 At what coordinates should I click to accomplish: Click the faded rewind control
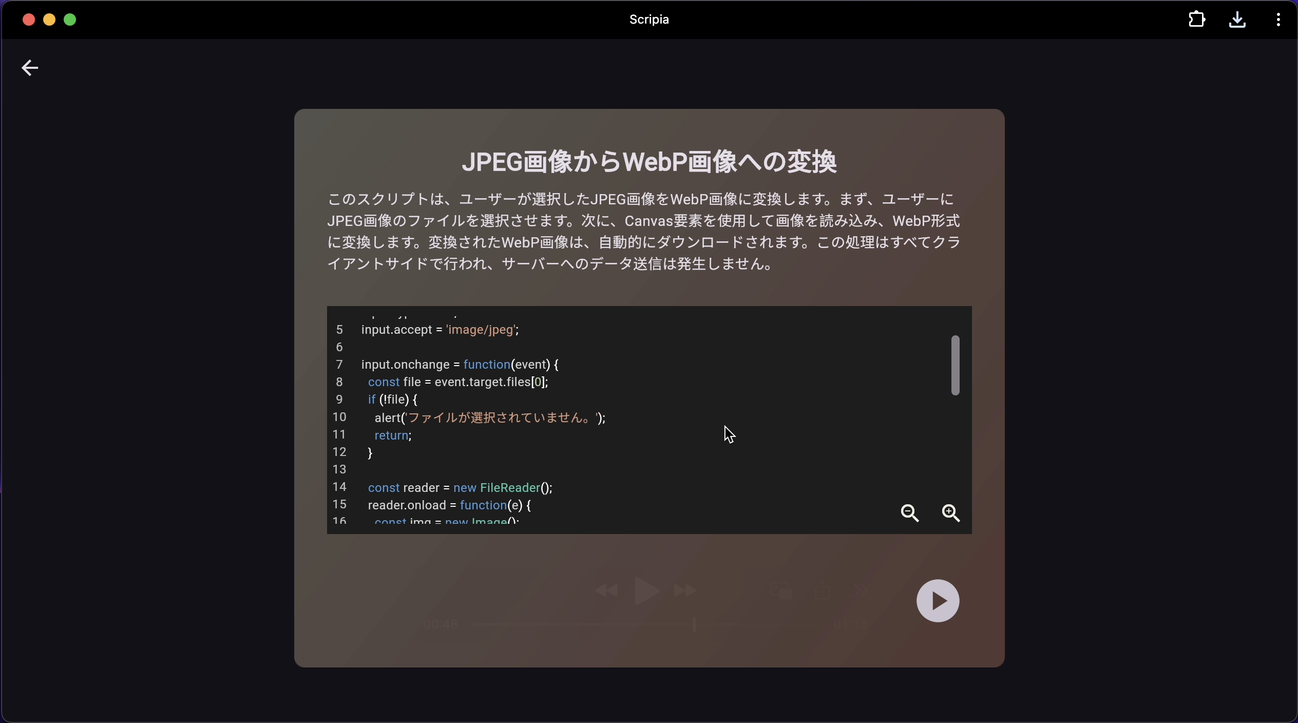[x=606, y=591]
